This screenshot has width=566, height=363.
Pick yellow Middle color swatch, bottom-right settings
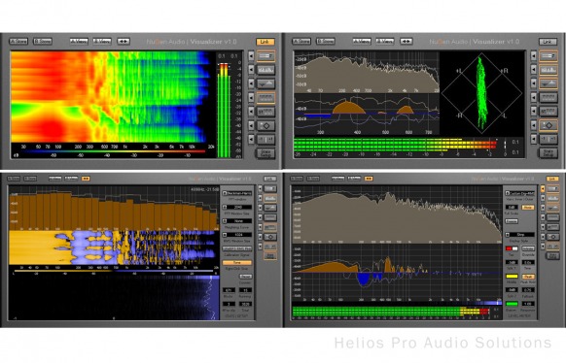pos(512,277)
